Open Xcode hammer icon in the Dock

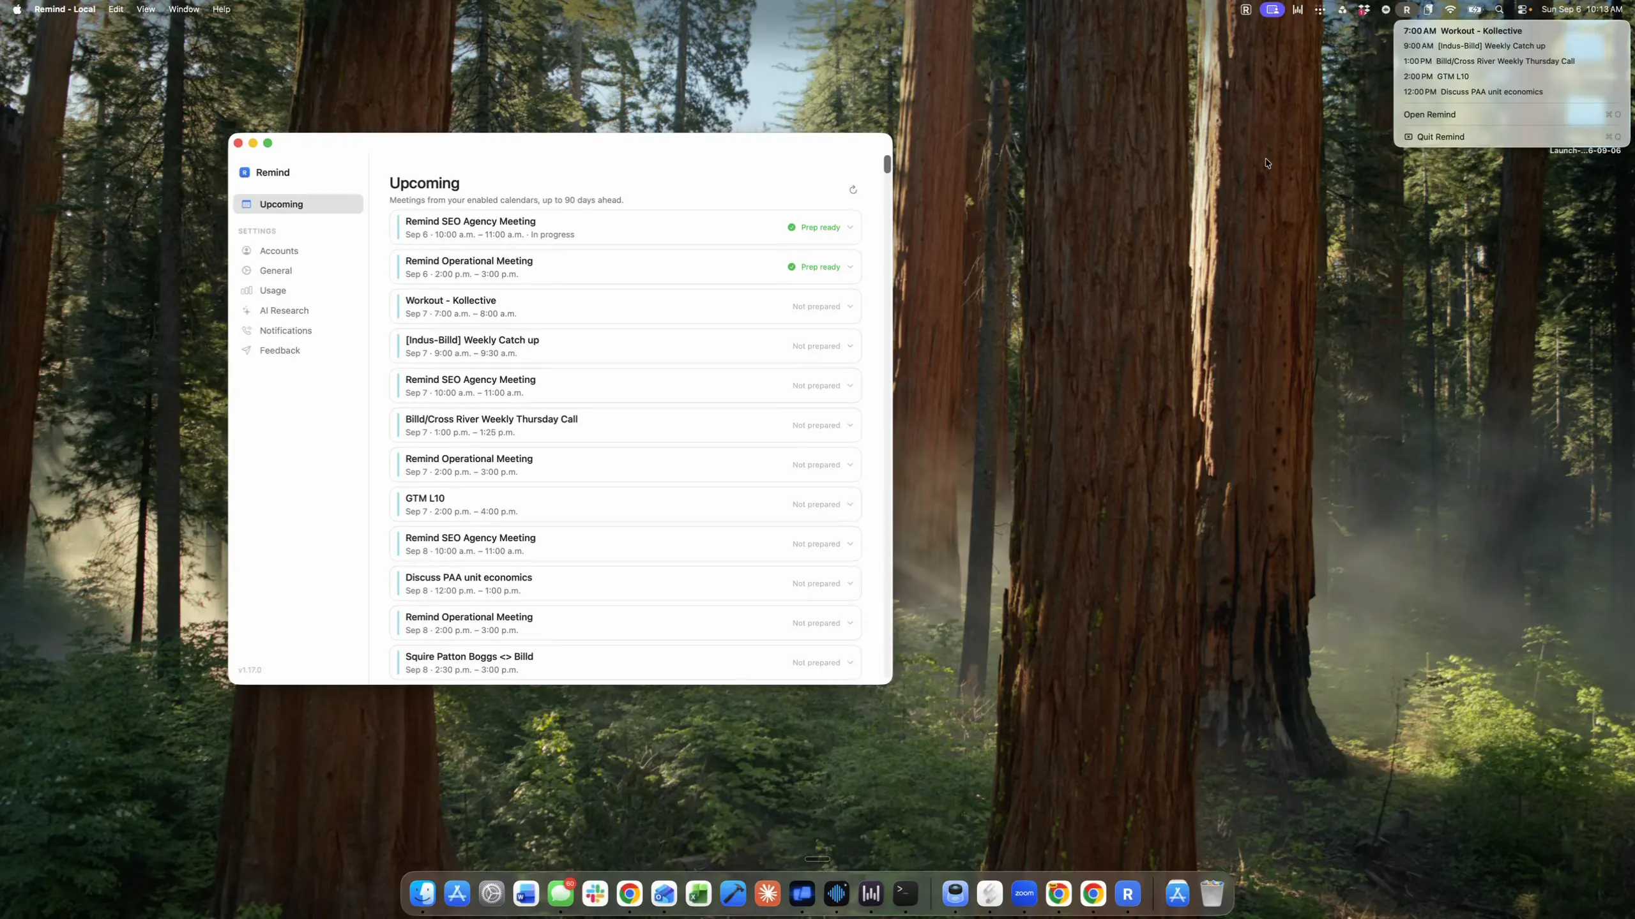pos(733,893)
